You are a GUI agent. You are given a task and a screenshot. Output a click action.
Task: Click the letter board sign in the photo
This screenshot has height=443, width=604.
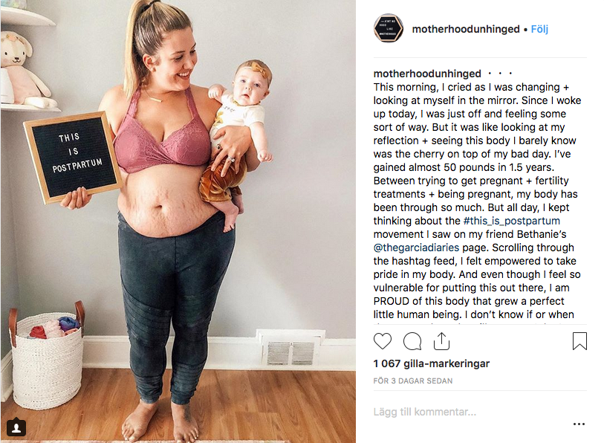tap(73, 157)
